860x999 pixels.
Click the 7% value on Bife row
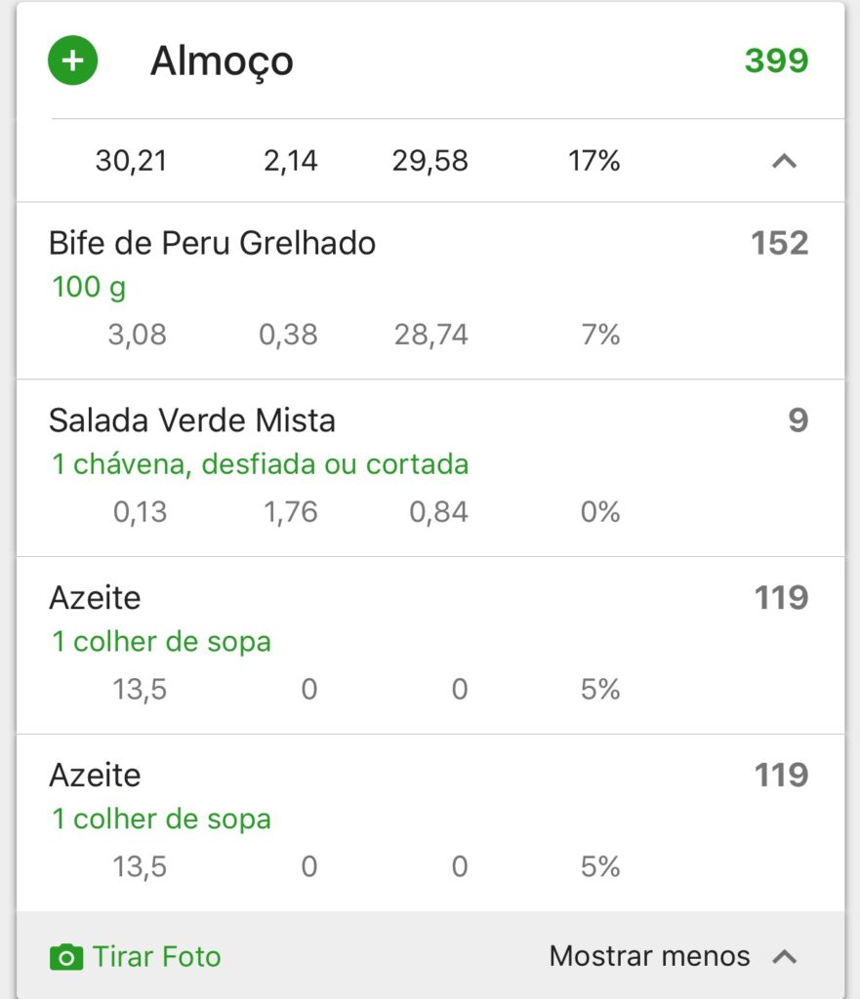coord(600,335)
